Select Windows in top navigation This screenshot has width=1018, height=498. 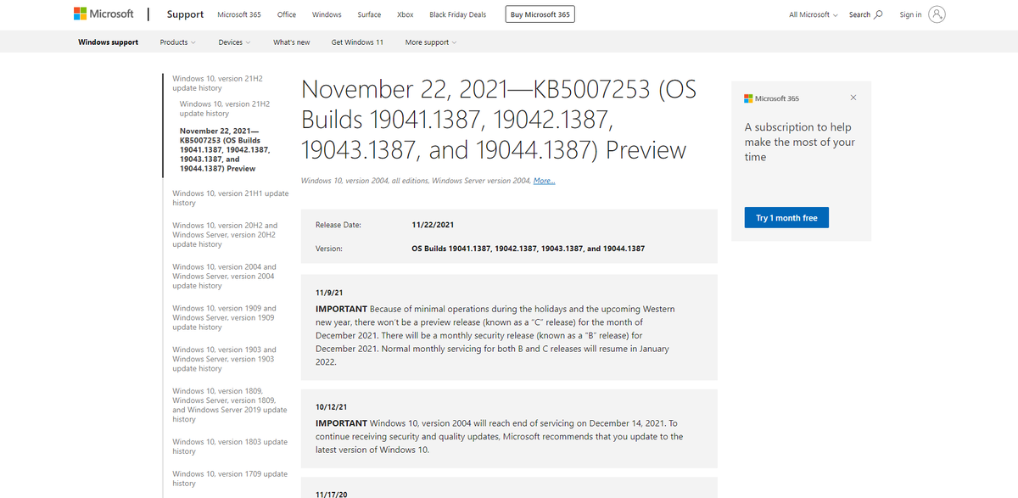click(327, 14)
